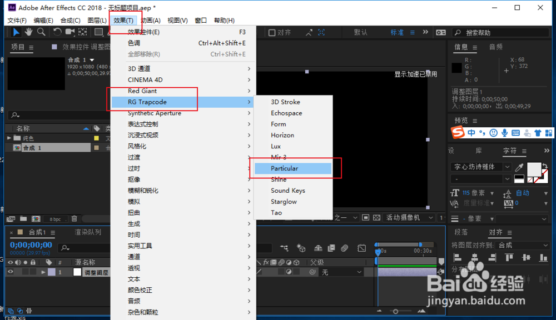Click the 调整图层 layer label color swatch

tap(52, 272)
